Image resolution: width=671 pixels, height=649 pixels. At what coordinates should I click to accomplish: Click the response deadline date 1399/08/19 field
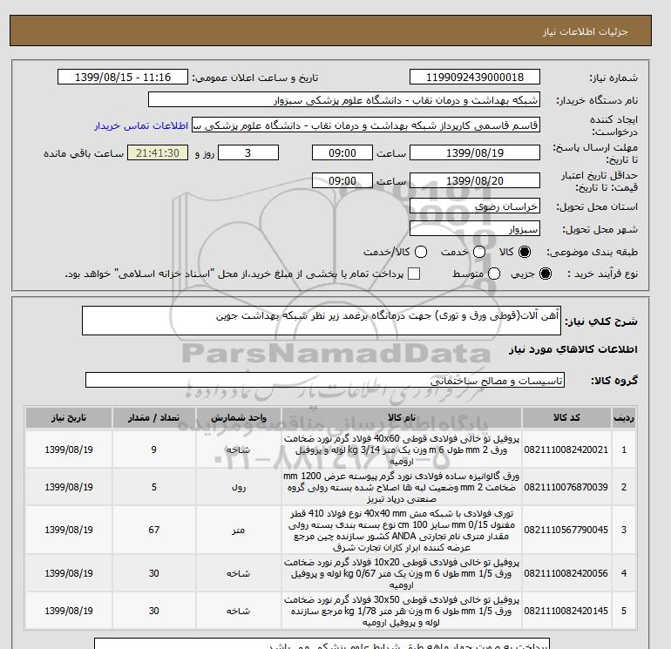475,152
